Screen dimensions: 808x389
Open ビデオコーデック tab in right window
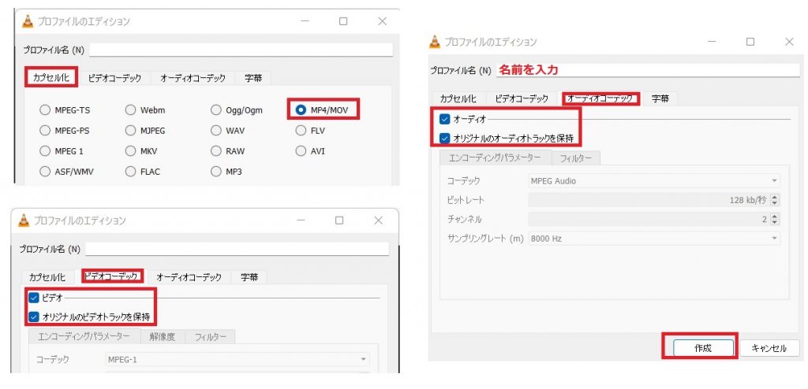(522, 98)
